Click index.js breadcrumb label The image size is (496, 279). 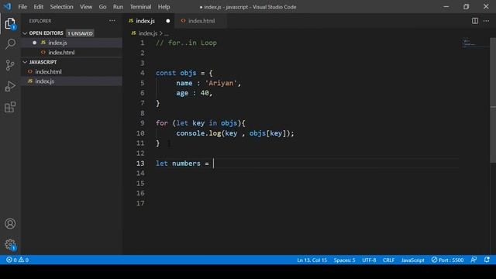point(148,33)
